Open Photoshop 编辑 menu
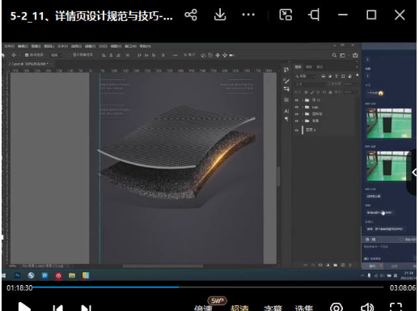 click(23, 46)
